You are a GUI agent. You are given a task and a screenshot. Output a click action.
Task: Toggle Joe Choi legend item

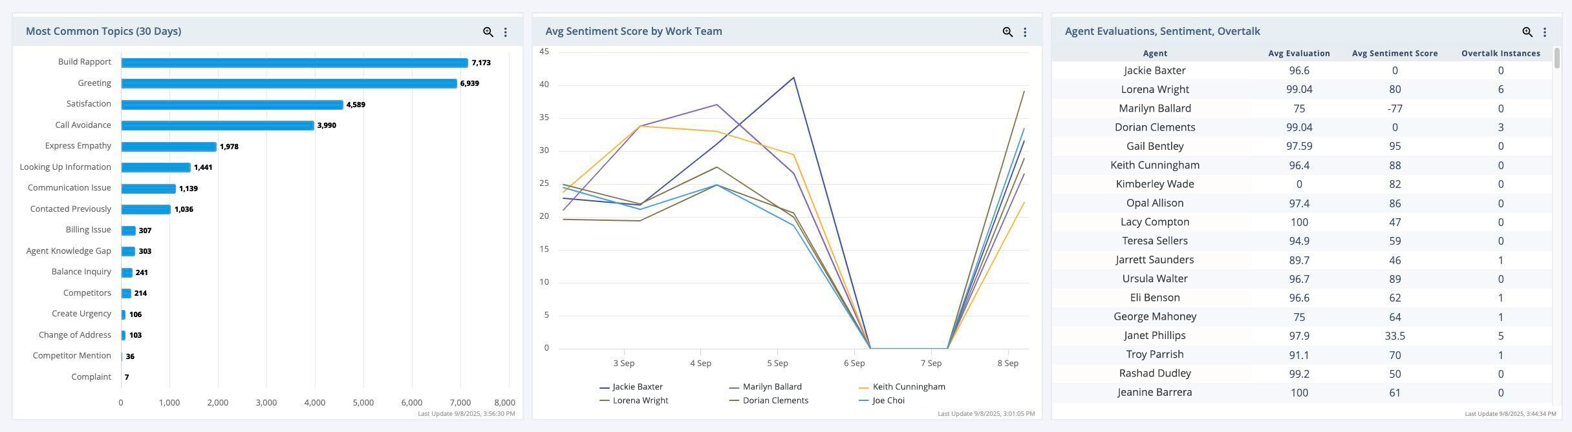click(x=888, y=400)
